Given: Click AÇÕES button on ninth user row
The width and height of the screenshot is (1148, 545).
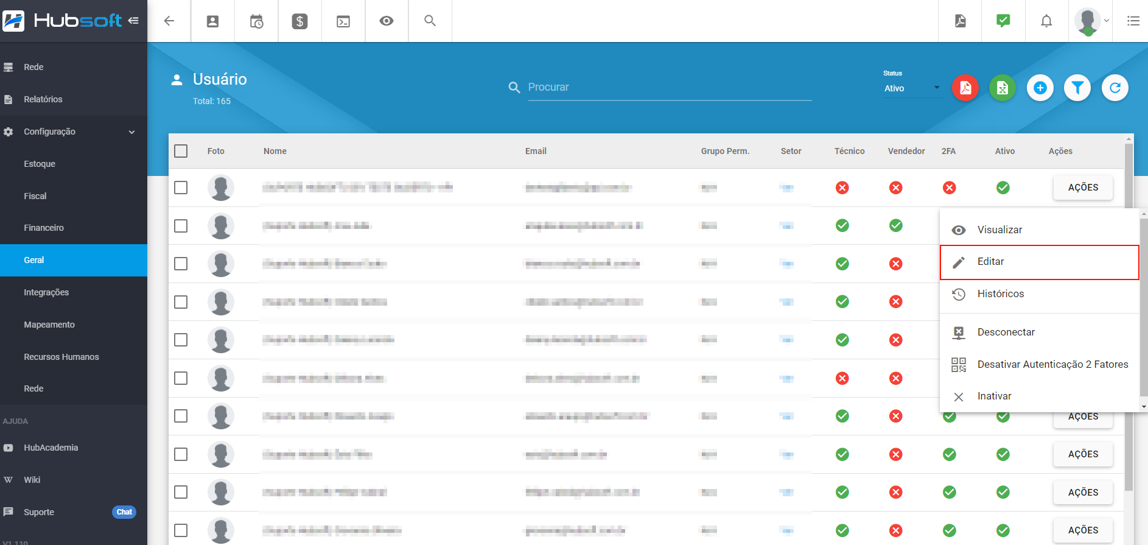Looking at the screenshot, I should coord(1083,492).
